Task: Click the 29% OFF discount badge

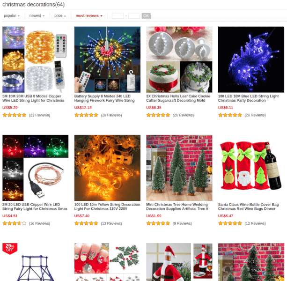Action: coord(10,248)
